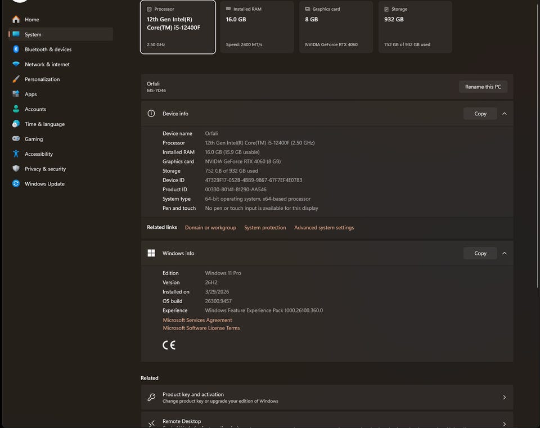Open the Advanced system settings link

[x=324, y=228]
